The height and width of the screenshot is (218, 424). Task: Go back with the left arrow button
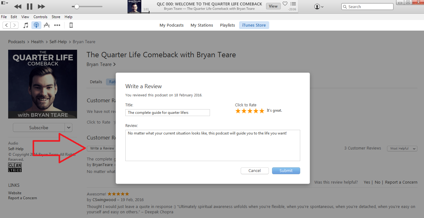pyautogui.click(x=7, y=25)
